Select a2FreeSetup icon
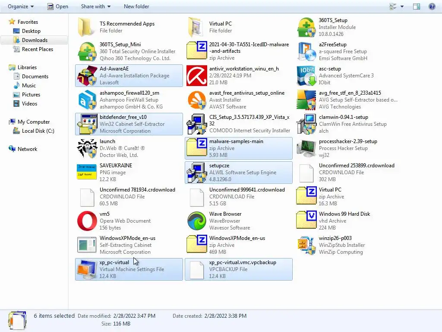This screenshot has width=442, height=332. pos(306,51)
